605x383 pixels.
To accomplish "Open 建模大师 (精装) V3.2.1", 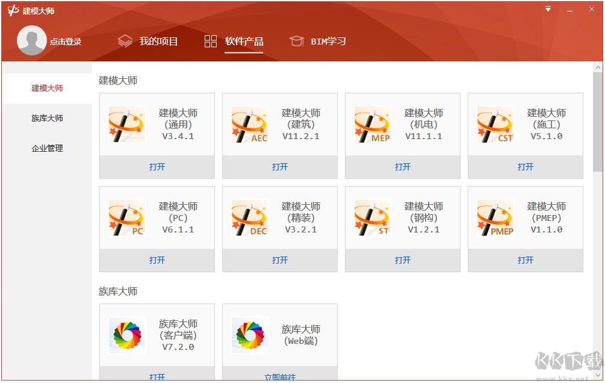I will pos(280,260).
